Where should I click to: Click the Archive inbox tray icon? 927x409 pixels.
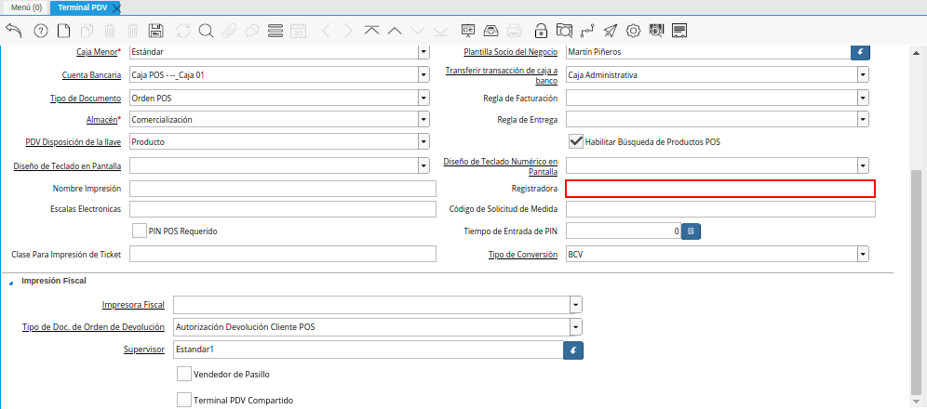click(x=491, y=31)
